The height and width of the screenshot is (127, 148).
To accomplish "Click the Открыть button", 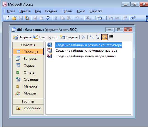I will pos(22,37).
